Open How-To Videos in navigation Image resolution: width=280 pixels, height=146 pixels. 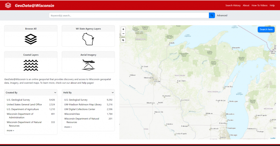click(x=259, y=5)
